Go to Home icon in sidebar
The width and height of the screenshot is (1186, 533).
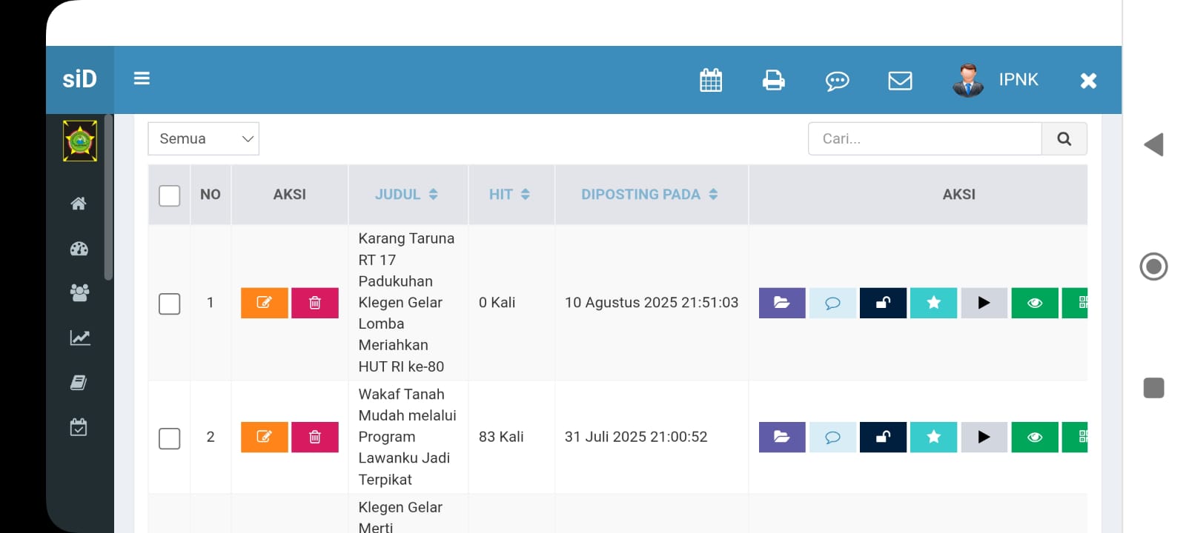[x=79, y=204]
